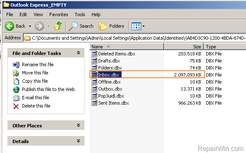
Task: Open the Views dropdown arrow
Action: 143,26
